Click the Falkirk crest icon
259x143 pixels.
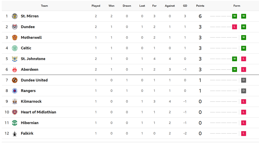15,133
